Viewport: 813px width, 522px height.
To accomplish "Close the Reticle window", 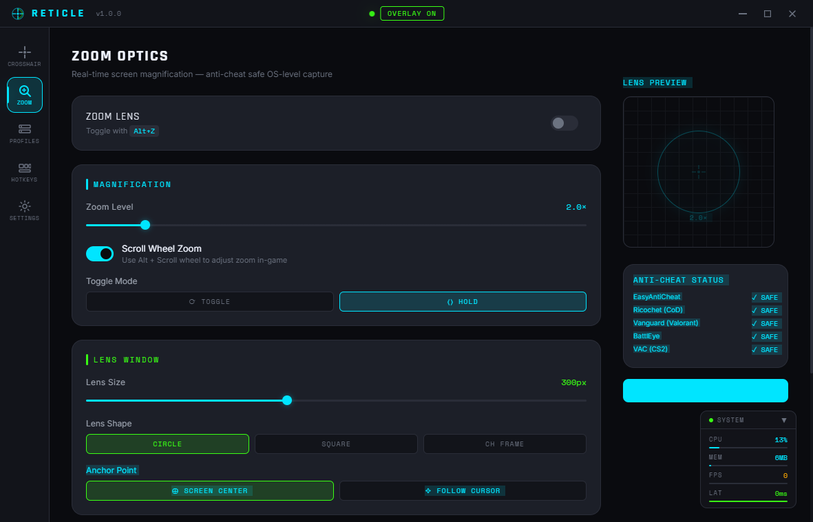I will pyautogui.click(x=792, y=14).
